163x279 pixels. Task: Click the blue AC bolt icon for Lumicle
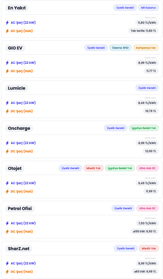tap(7, 103)
